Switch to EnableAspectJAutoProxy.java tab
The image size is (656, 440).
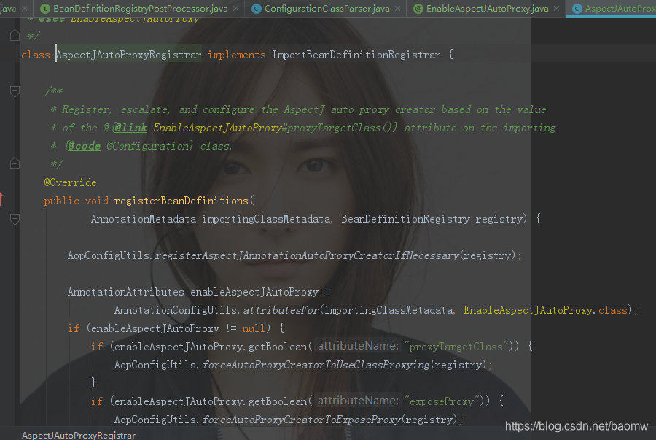(487, 8)
